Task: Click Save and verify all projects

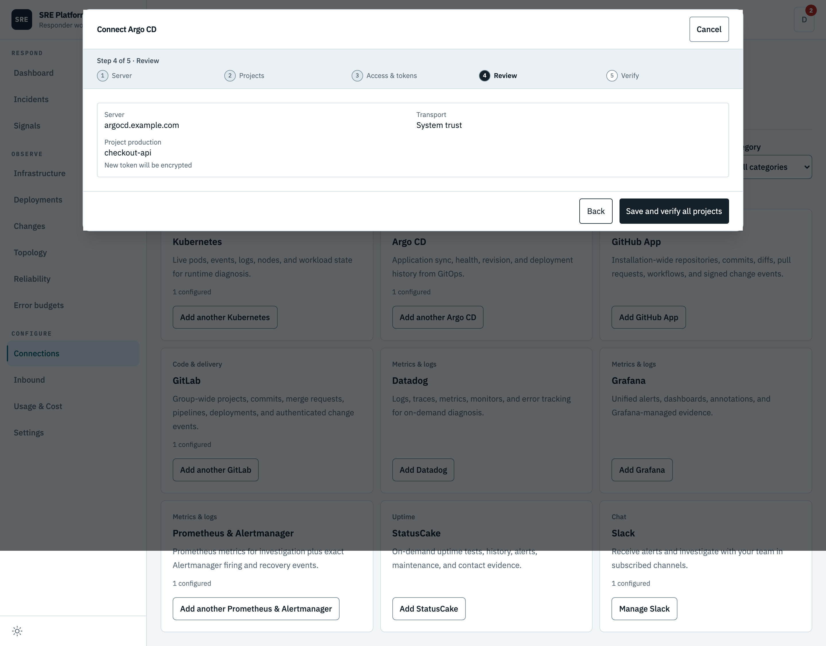Action: click(674, 211)
